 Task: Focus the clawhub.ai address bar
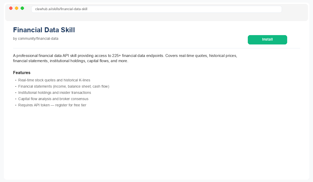(x=156, y=9)
